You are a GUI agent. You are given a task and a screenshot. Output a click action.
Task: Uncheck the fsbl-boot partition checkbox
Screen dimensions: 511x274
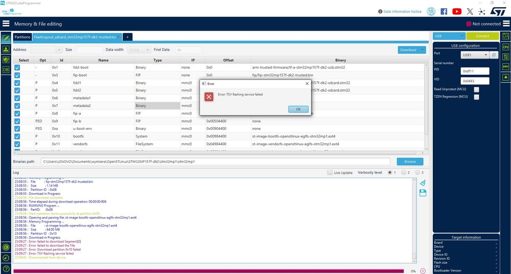tap(17, 67)
